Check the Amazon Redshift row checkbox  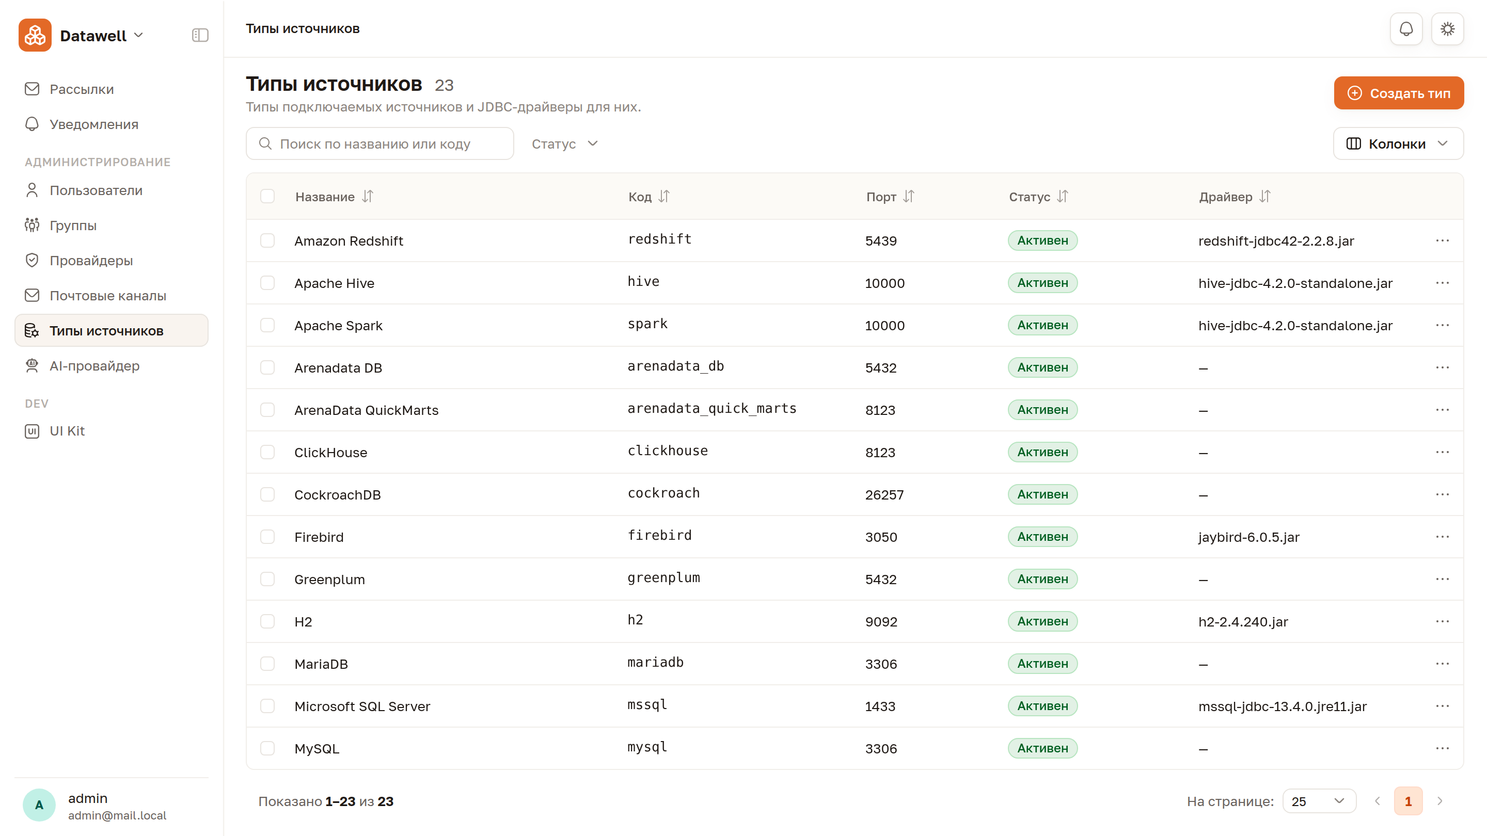(267, 240)
